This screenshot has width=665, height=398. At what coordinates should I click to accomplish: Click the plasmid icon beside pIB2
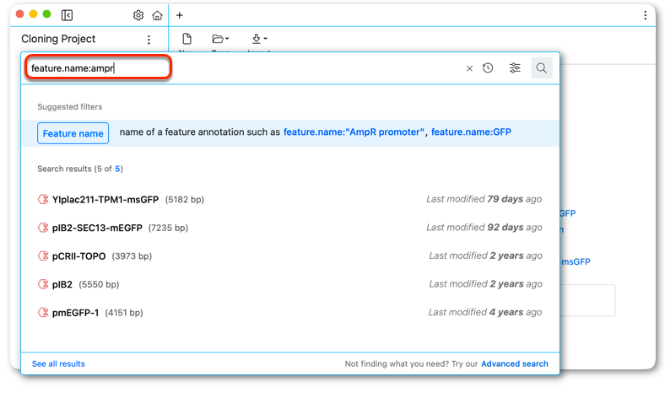coord(43,284)
